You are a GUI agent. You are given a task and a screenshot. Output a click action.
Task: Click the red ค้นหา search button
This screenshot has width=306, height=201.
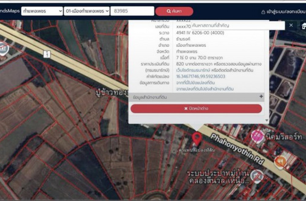click(x=174, y=11)
